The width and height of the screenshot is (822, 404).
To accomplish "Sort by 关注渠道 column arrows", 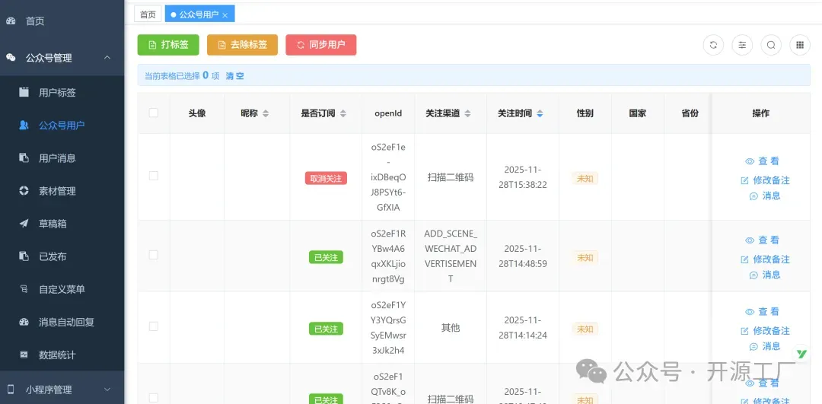I will (467, 113).
